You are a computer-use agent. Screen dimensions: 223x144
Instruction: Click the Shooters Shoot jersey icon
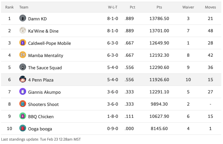23,104
